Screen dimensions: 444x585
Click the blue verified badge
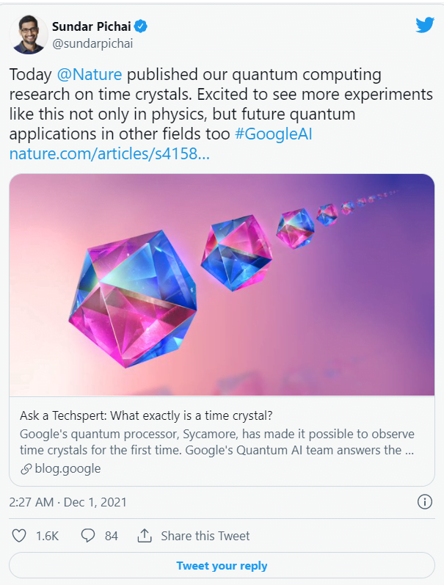click(141, 26)
